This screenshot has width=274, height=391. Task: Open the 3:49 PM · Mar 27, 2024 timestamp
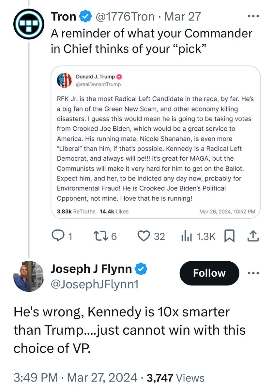click(x=75, y=378)
